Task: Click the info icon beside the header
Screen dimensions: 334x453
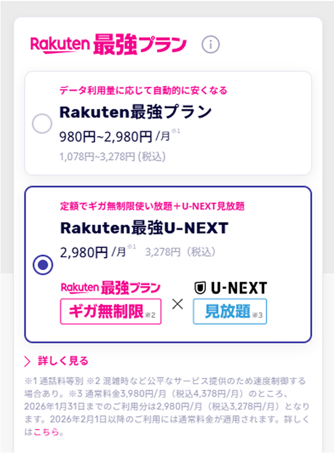Action: [x=211, y=44]
